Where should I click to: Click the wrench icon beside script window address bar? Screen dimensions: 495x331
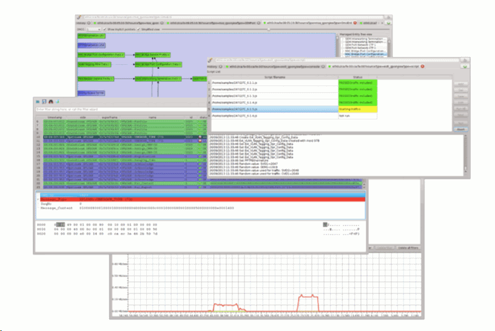[x=211, y=60]
